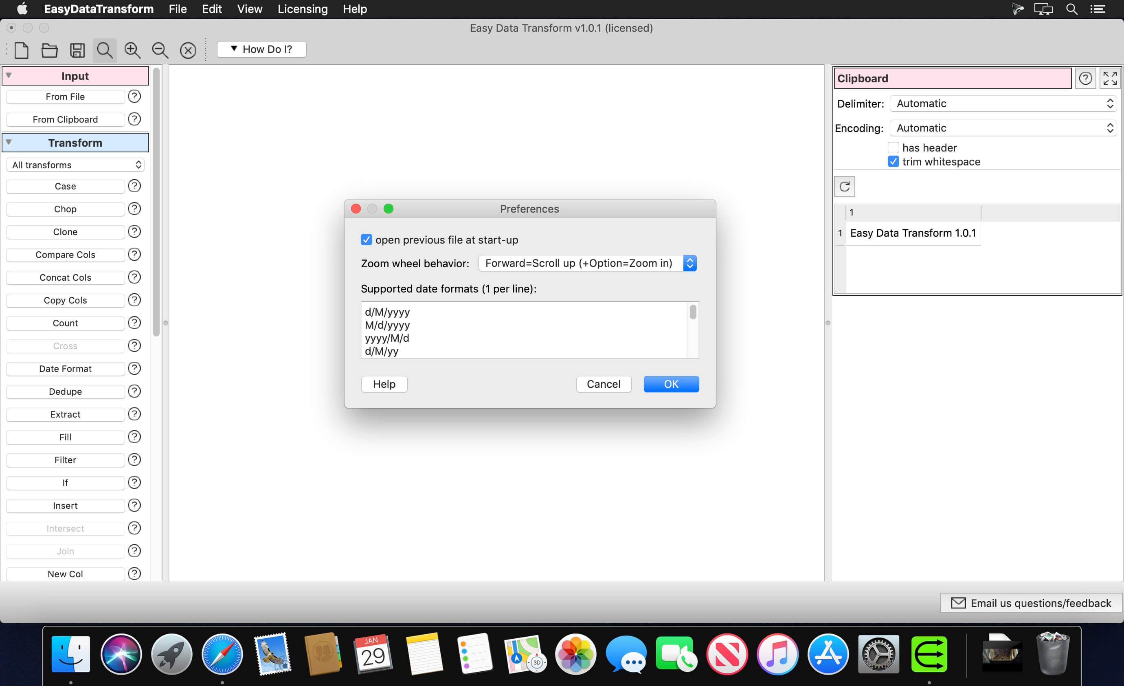Uncheck open previous file at start-up
This screenshot has width=1124, height=686.
click(x=366, y=240)
